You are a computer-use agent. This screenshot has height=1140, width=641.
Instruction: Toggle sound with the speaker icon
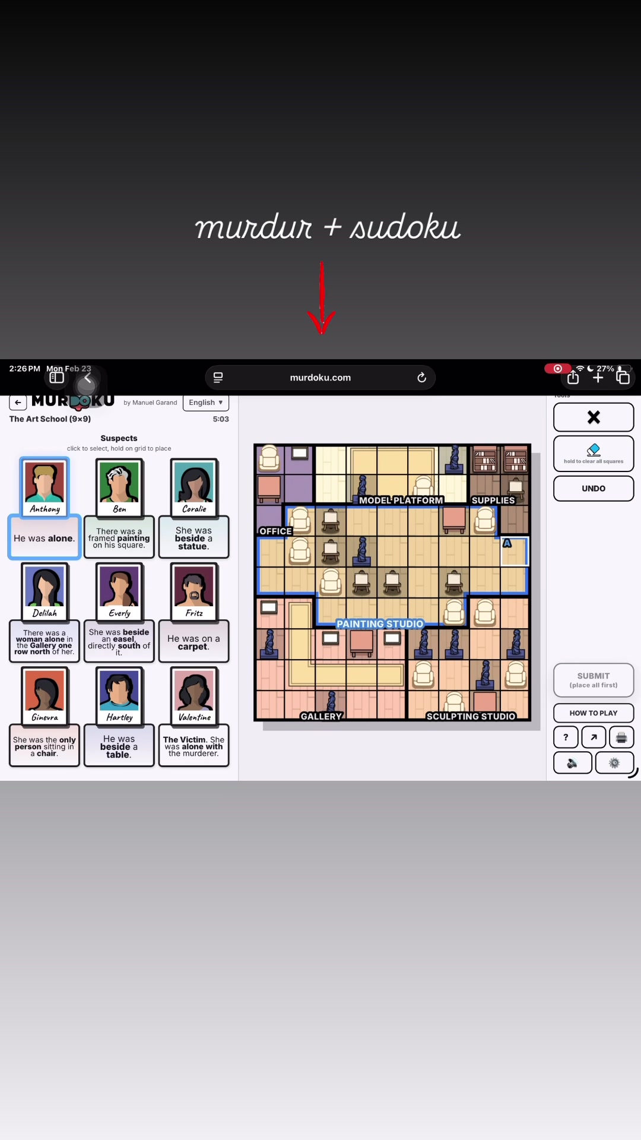pos(572,763)
